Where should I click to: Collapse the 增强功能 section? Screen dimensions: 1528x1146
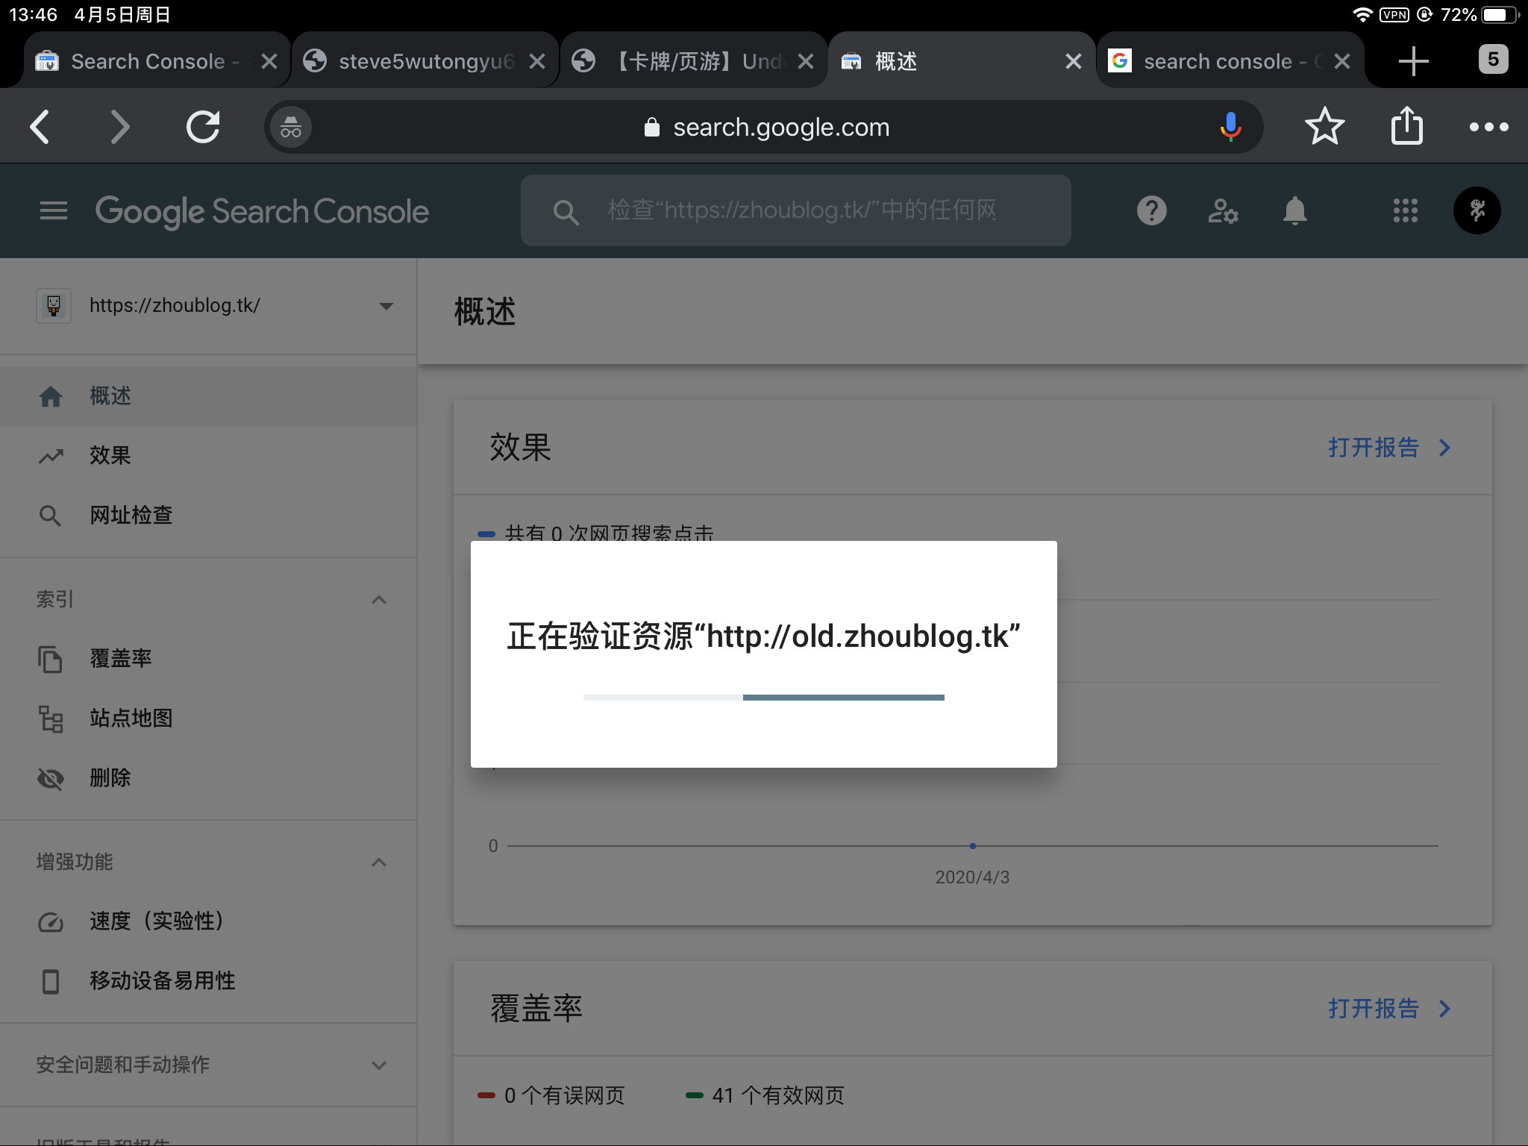click(379, 862)
